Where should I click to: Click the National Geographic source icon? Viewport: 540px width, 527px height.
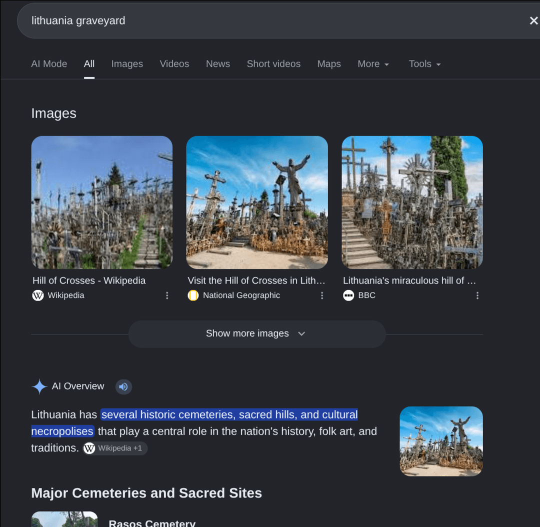193,295
